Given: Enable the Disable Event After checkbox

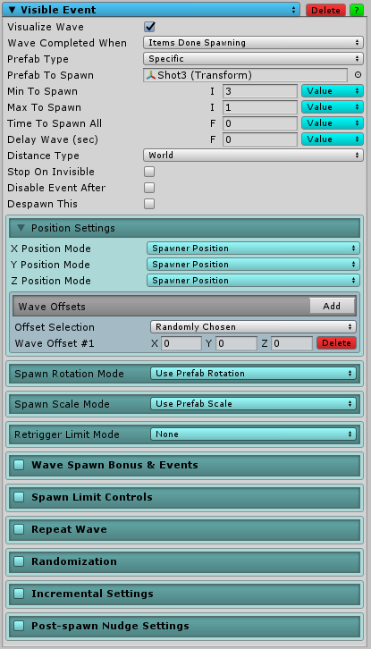Looking at the screenshot, I should 149,188.
